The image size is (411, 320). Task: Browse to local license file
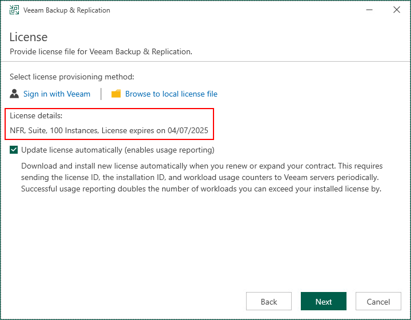pyautogui.click(x=171, y=94)
